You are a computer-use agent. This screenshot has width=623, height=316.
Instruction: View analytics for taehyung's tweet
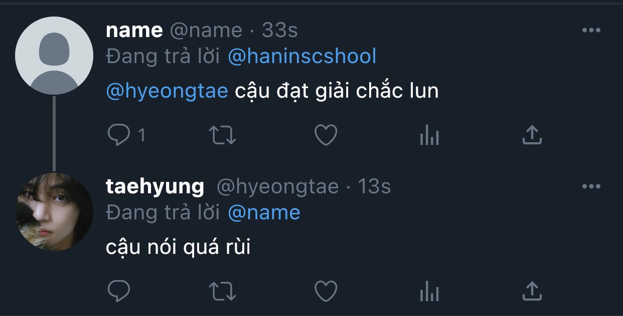[x=429, y=291]
